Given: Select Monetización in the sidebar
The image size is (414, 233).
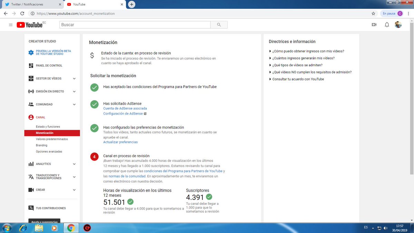Looking at the screenshot, I should pos(52,133).
